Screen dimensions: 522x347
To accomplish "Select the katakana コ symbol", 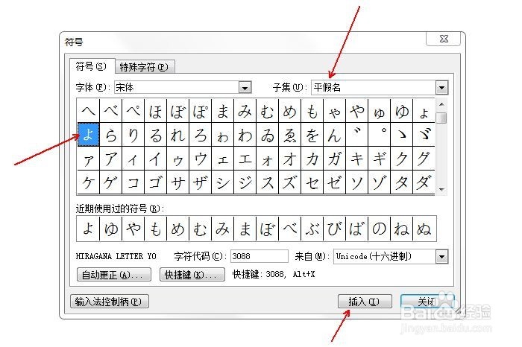I will (133, 182).
